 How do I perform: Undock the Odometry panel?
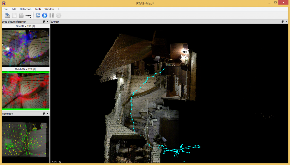pos(44,113)
